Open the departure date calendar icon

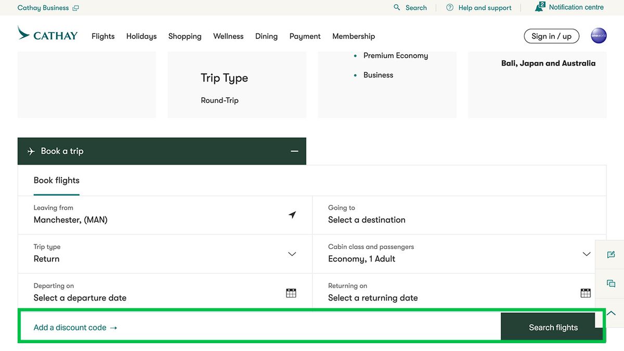(x=291, y=293)
